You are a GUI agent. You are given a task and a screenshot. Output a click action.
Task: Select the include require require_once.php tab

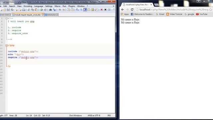tap(28, 15)
